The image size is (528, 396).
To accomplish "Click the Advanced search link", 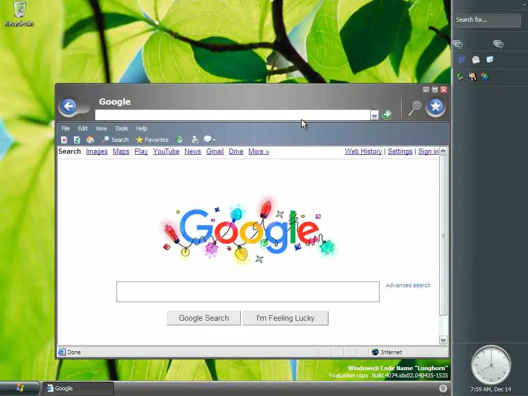I will click(408, 285).
